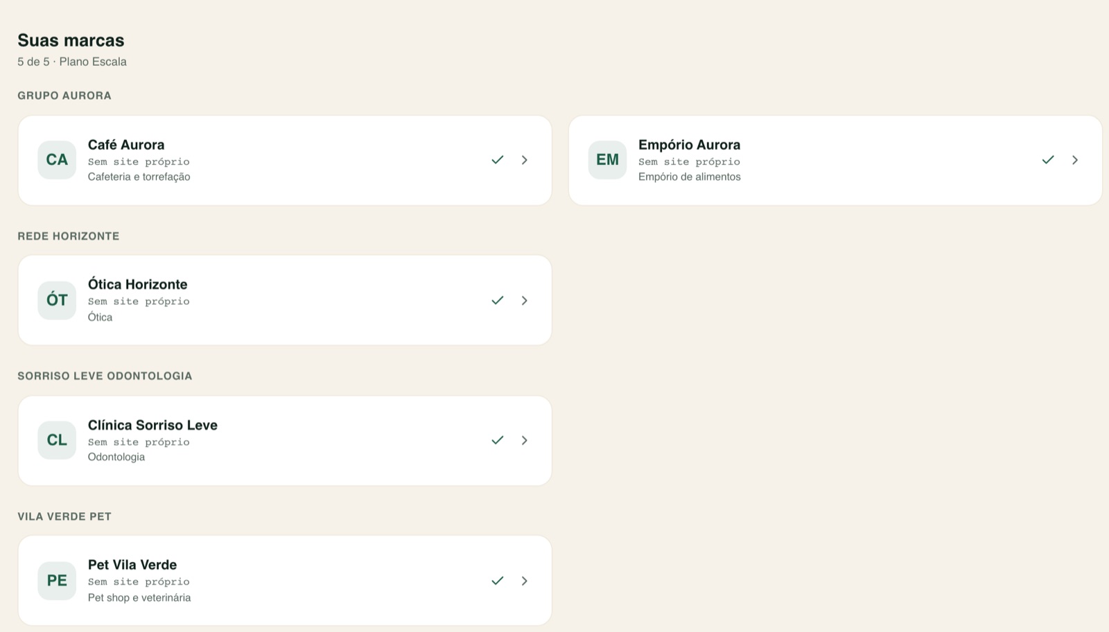Image resolution: width=1109 pixels, height=632 pixels.
Task: Click 'Sem site próprio' under Empório Aurora
Action: pos(689,161)
